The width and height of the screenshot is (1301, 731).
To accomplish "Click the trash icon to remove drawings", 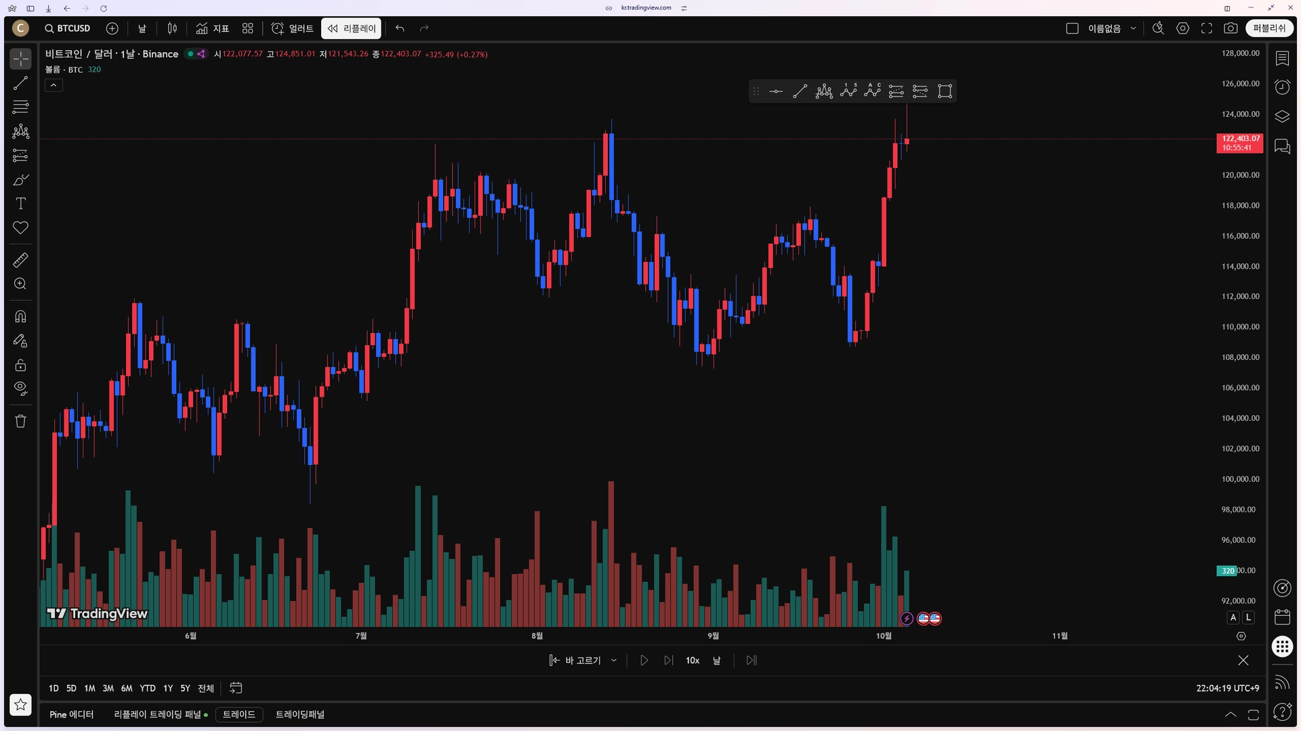I will [x=20, y=421].
